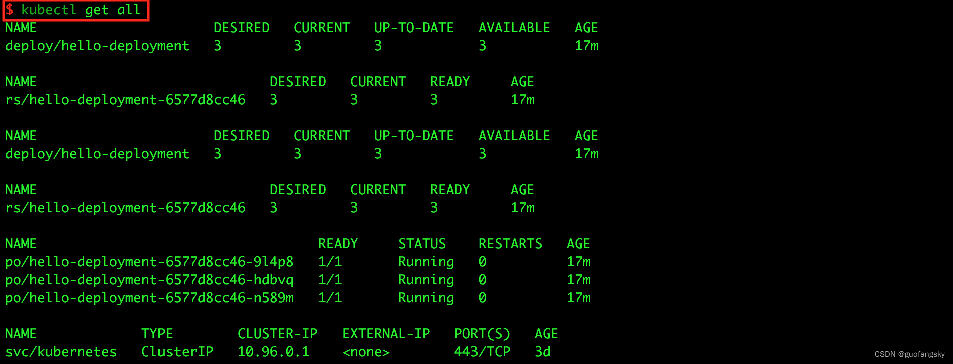
Task: Select pod name ending in 4p8
Action: point(149,262)
